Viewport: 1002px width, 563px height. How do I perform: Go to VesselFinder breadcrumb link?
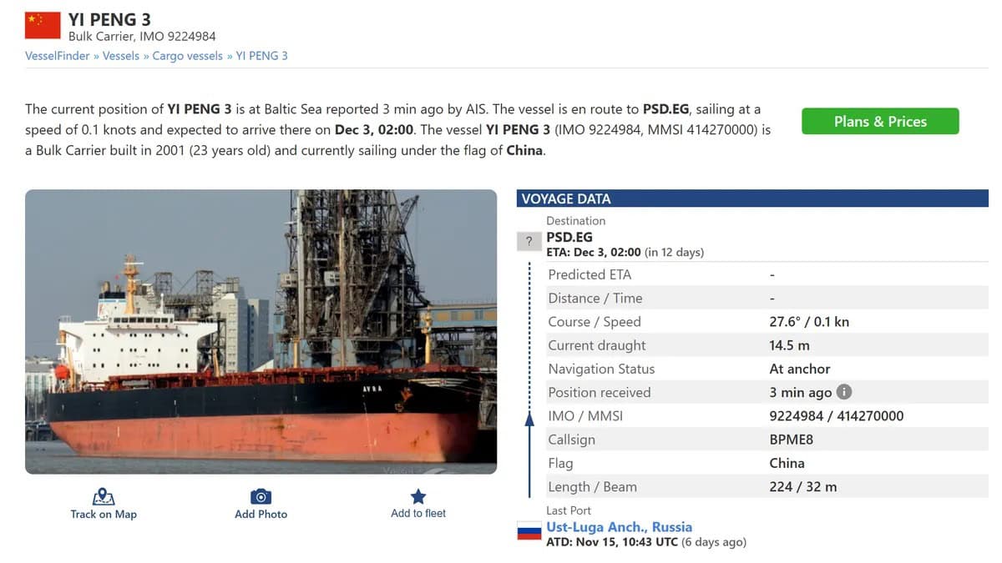58,56
